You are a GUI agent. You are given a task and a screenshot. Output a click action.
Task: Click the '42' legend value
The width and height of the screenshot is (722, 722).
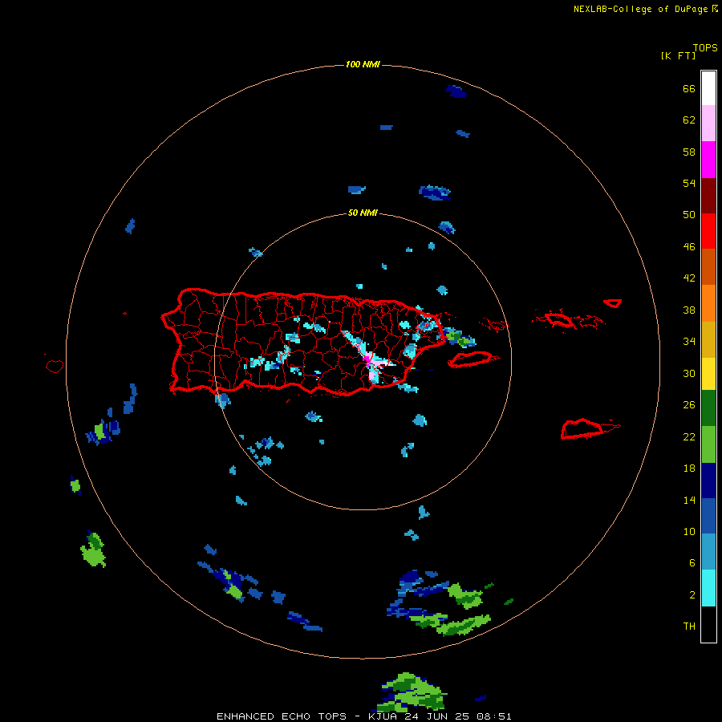(x=689, y=278)
